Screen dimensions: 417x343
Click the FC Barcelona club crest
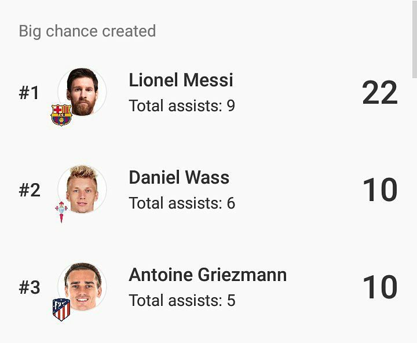coord(61,115)
